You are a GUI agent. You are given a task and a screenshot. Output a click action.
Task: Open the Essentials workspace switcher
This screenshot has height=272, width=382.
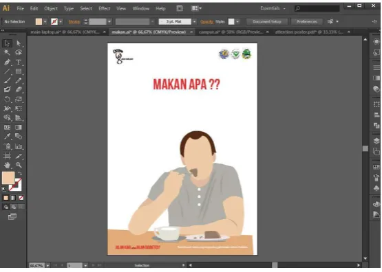click(273, 8)
